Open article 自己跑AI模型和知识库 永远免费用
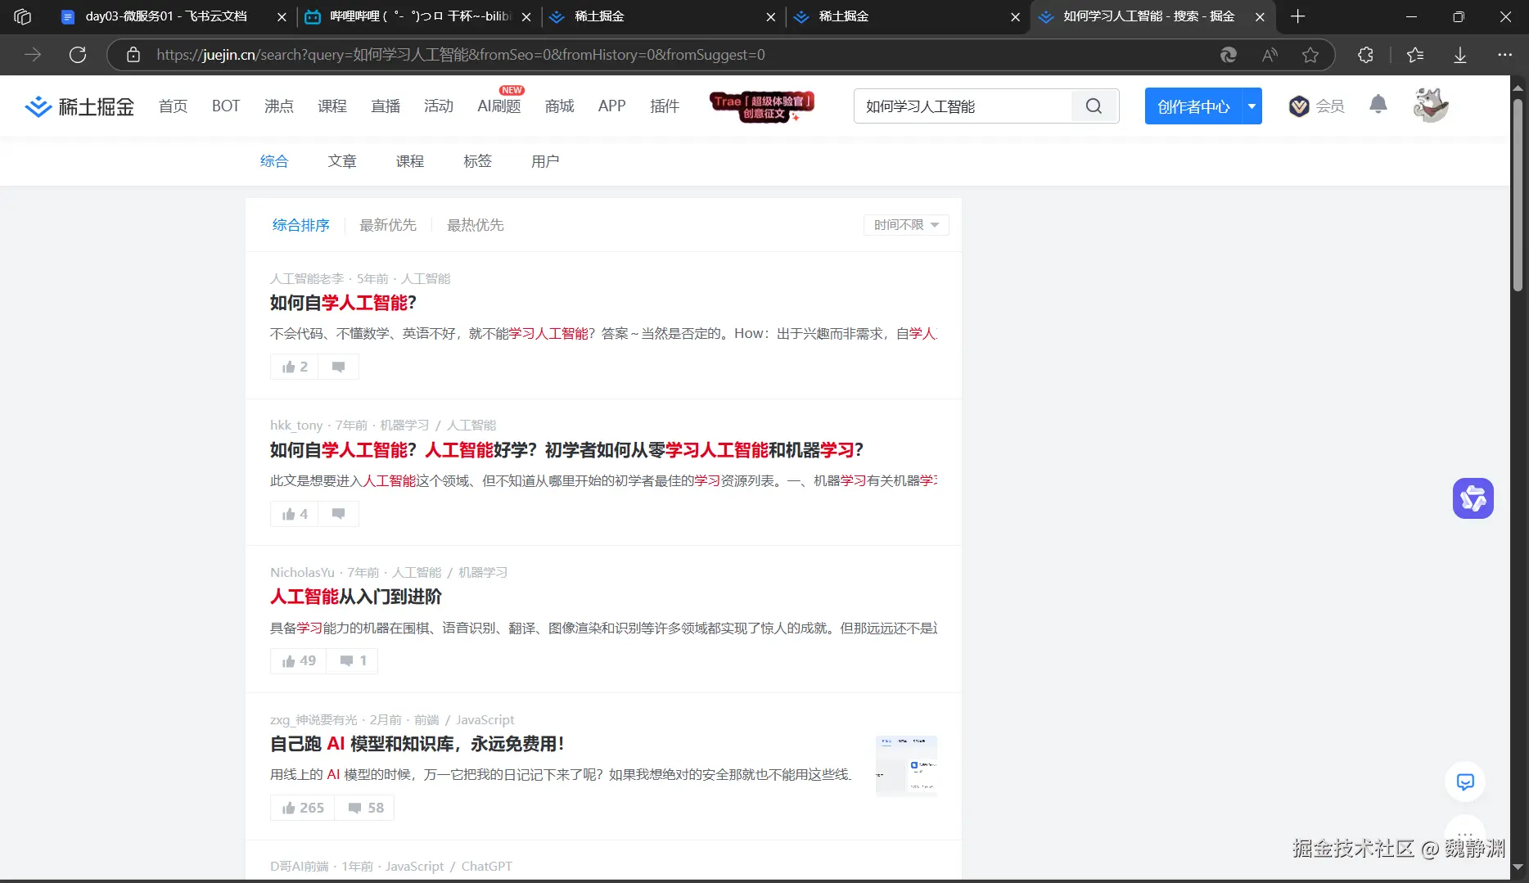Viewport: 1529px width, 883px height. tap(417, 744)
